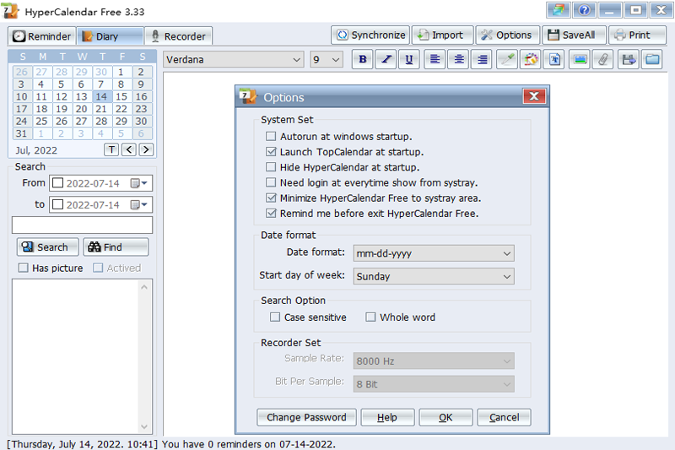Enable the From date checkbox
Screen dimensions: 675x450
point(57,183)
